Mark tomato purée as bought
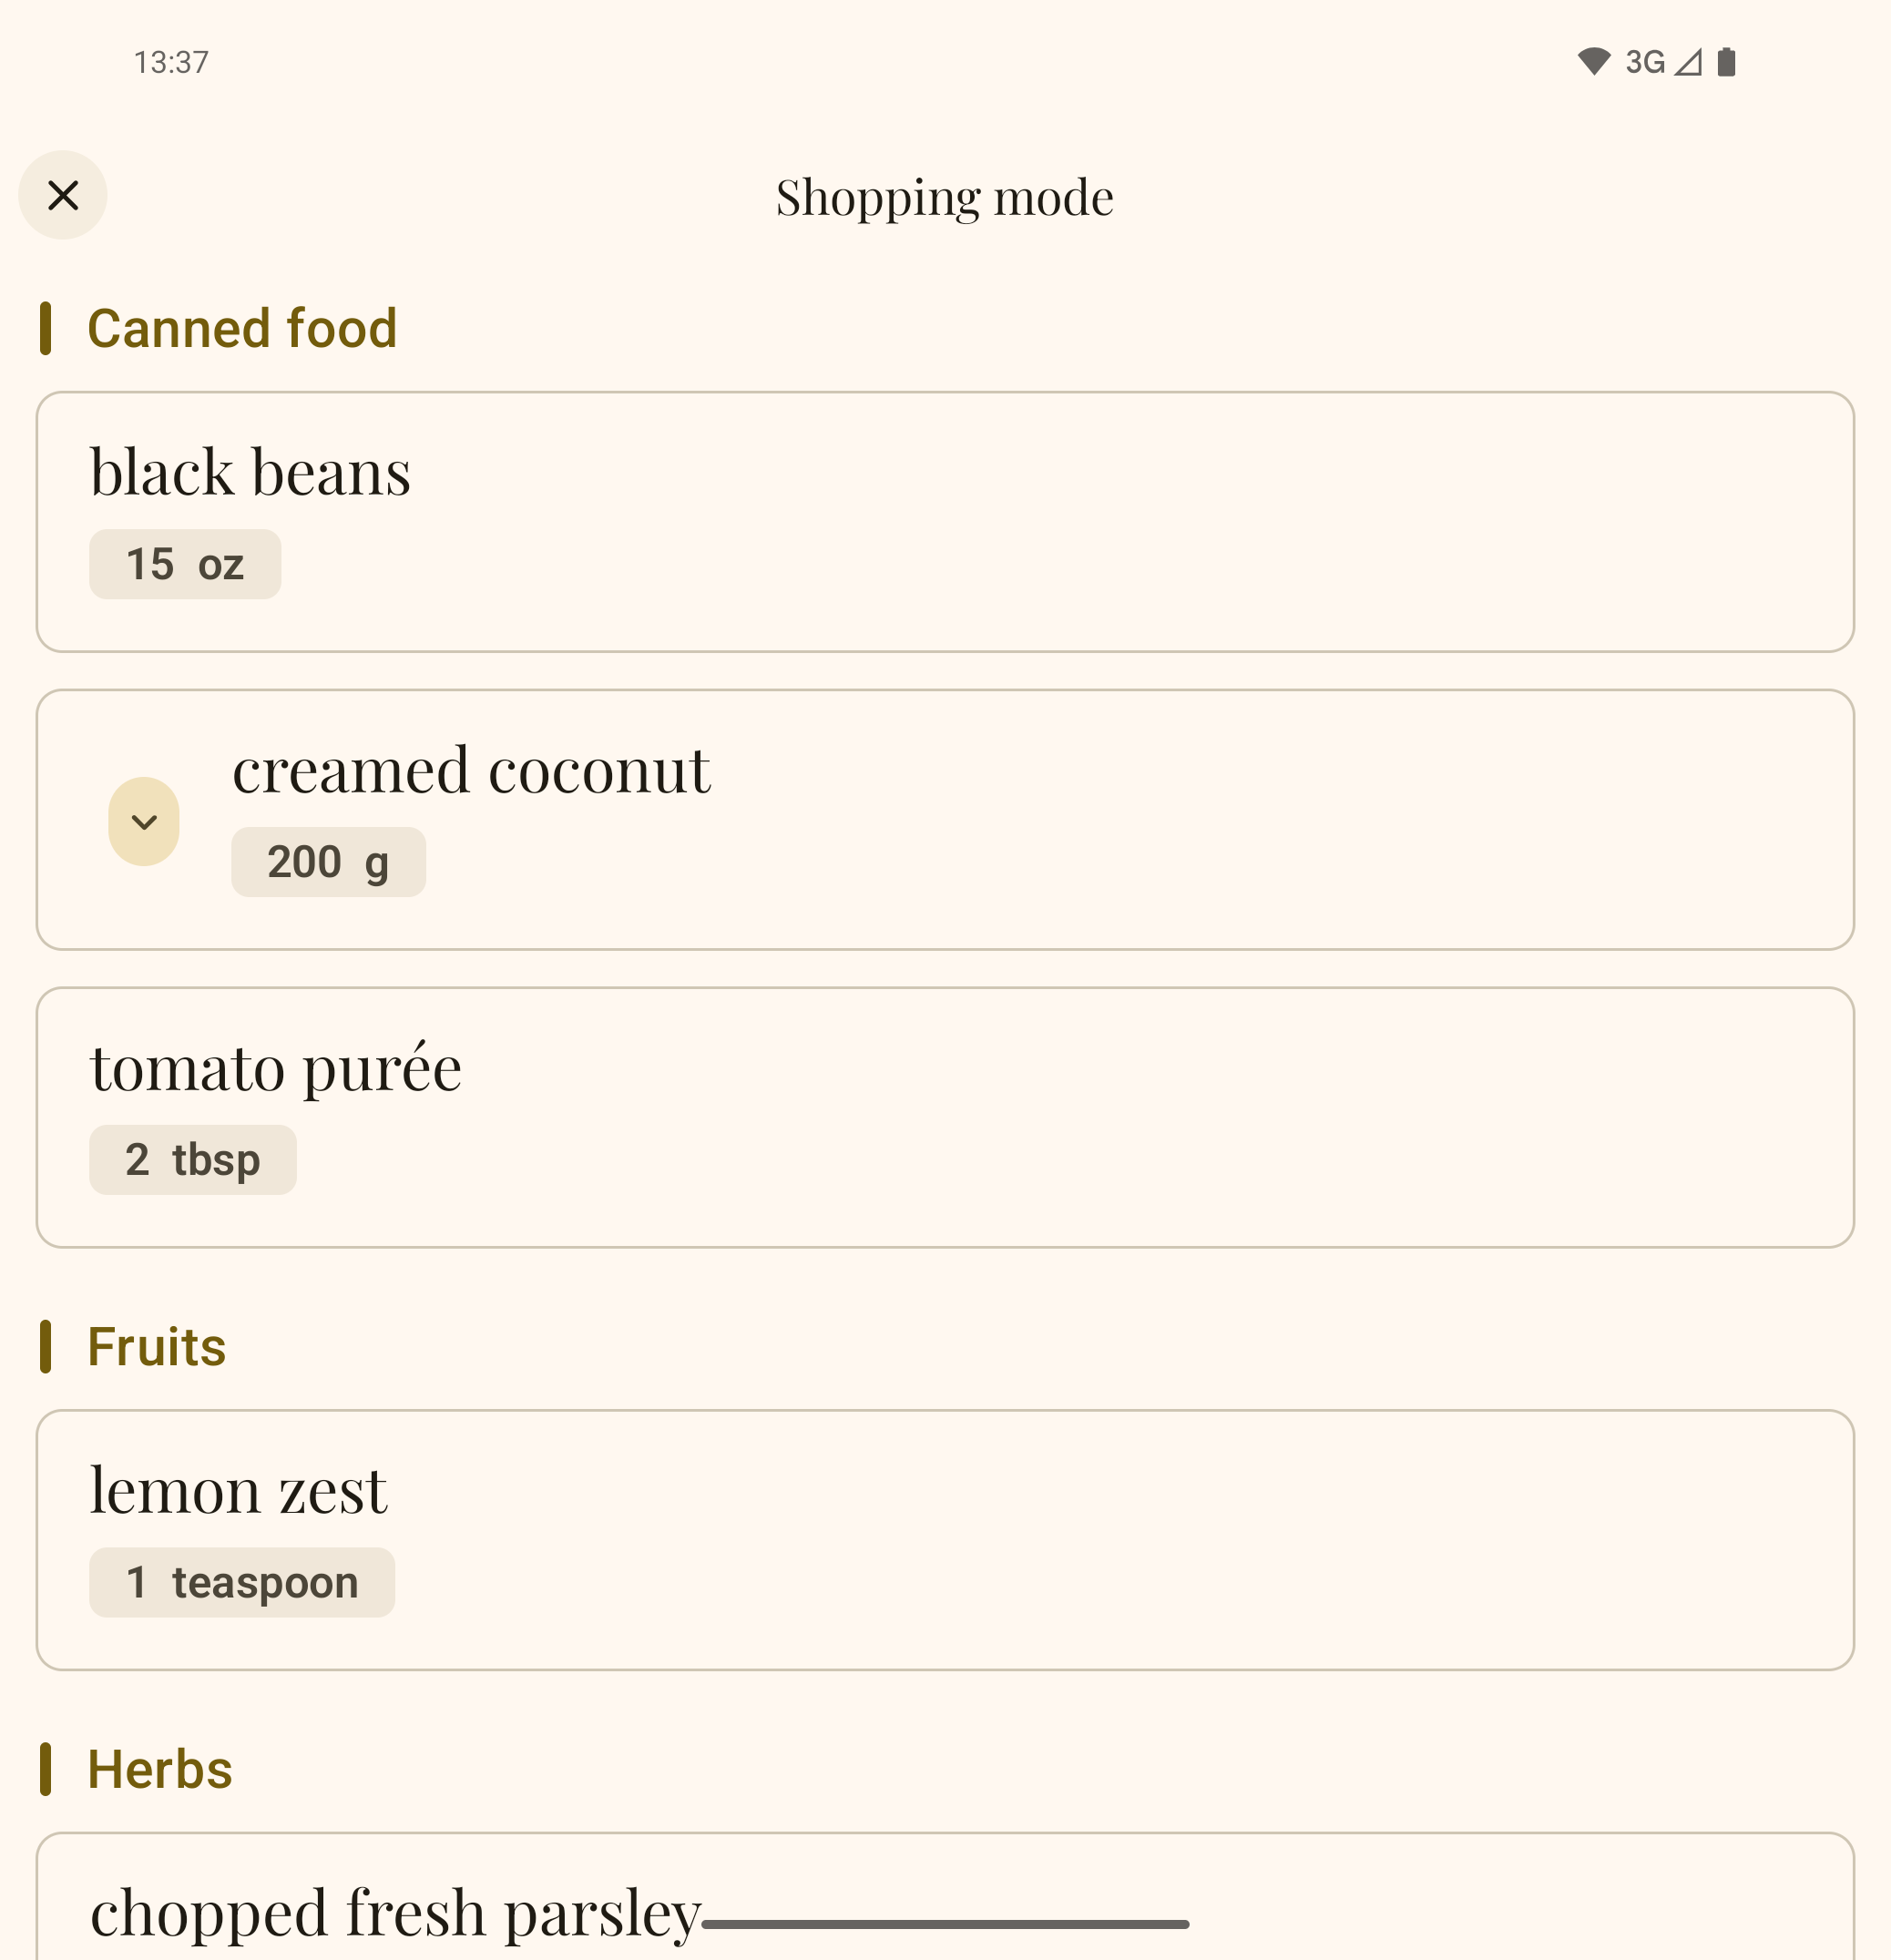Viewport: 1891px width, 1960px height. [x=945, y=1118]
